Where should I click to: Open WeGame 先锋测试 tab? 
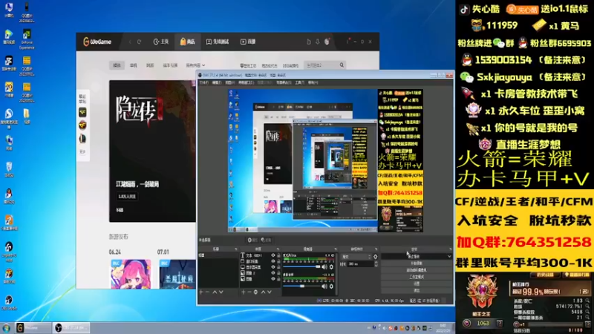217,42
